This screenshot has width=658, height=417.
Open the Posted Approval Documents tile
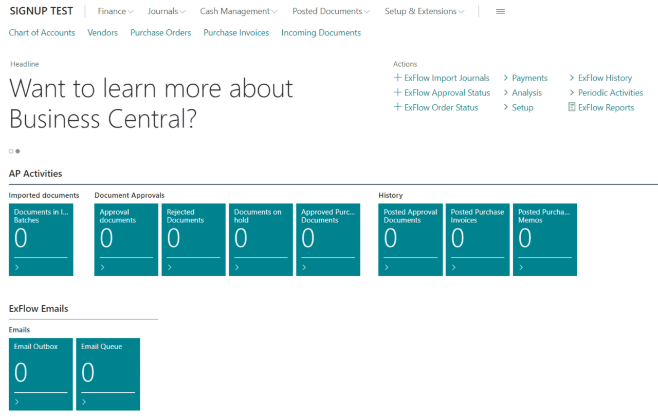point(411,240)
